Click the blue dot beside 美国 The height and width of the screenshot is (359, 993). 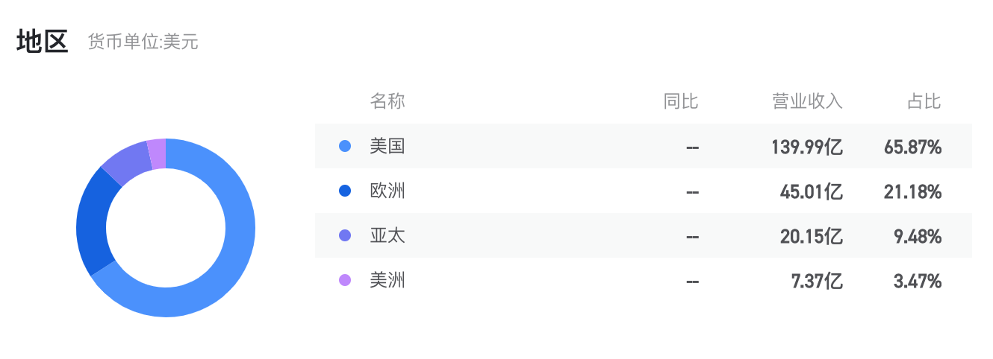point(344,147)
